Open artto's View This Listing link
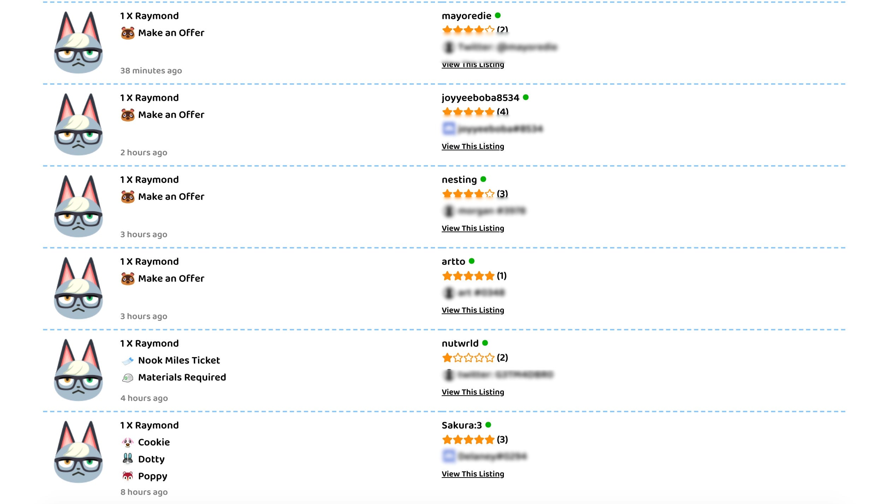This screenshot has height=504, width=882. click(x=472, y=310)
